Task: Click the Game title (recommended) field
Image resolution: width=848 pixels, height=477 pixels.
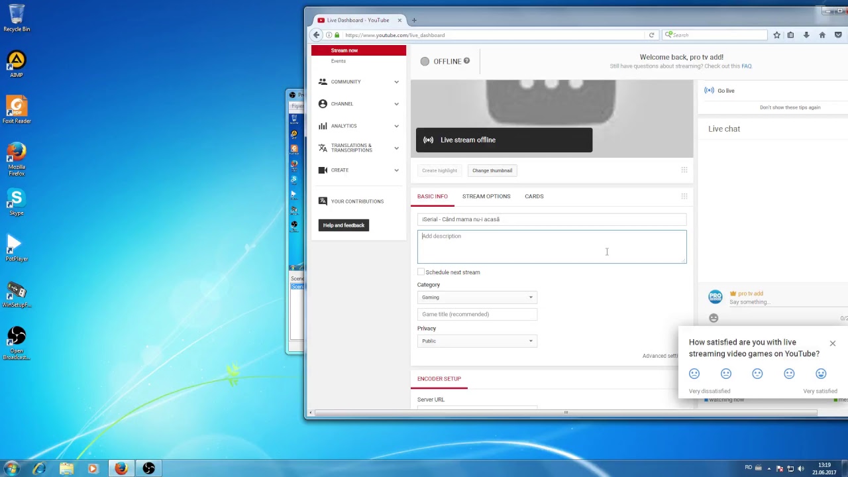Action: coord(477,314)
